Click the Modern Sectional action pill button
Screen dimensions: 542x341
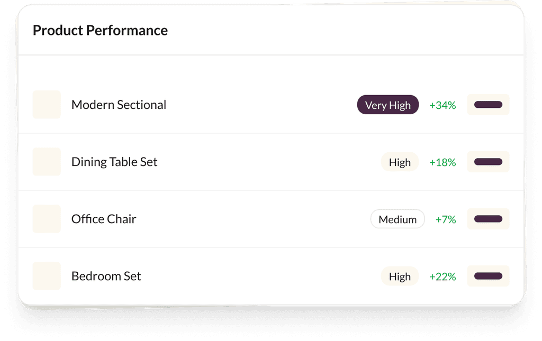[488, 105]
